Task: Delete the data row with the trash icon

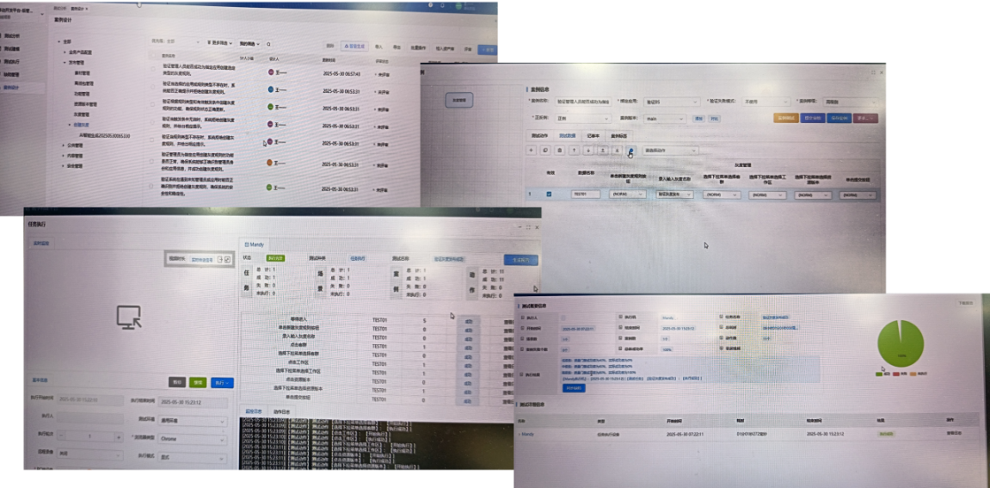Action: tap(559, 151)
